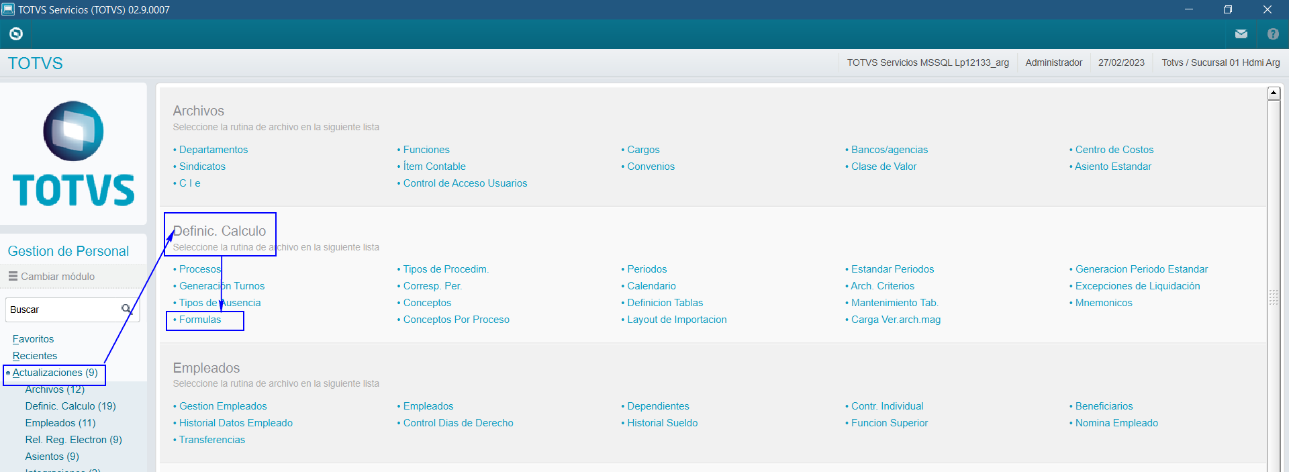This screenshot has height=472, width=1289.
Task: Open Ítem Contable routine
Action: click(434, 167)
